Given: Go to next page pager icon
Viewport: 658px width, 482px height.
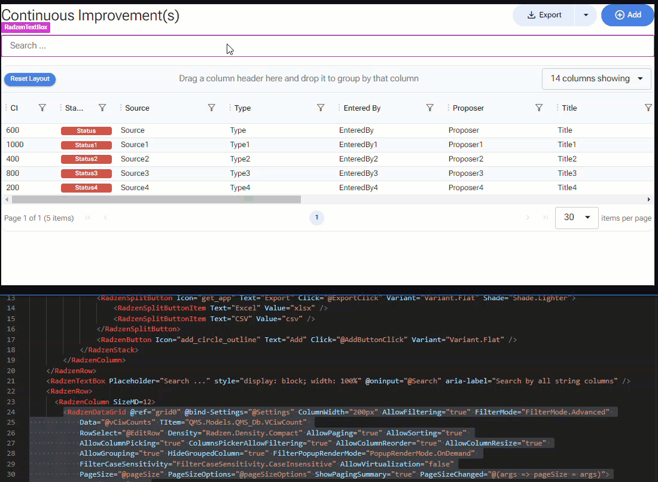Looking at the screenshot, I should point(528,217).
